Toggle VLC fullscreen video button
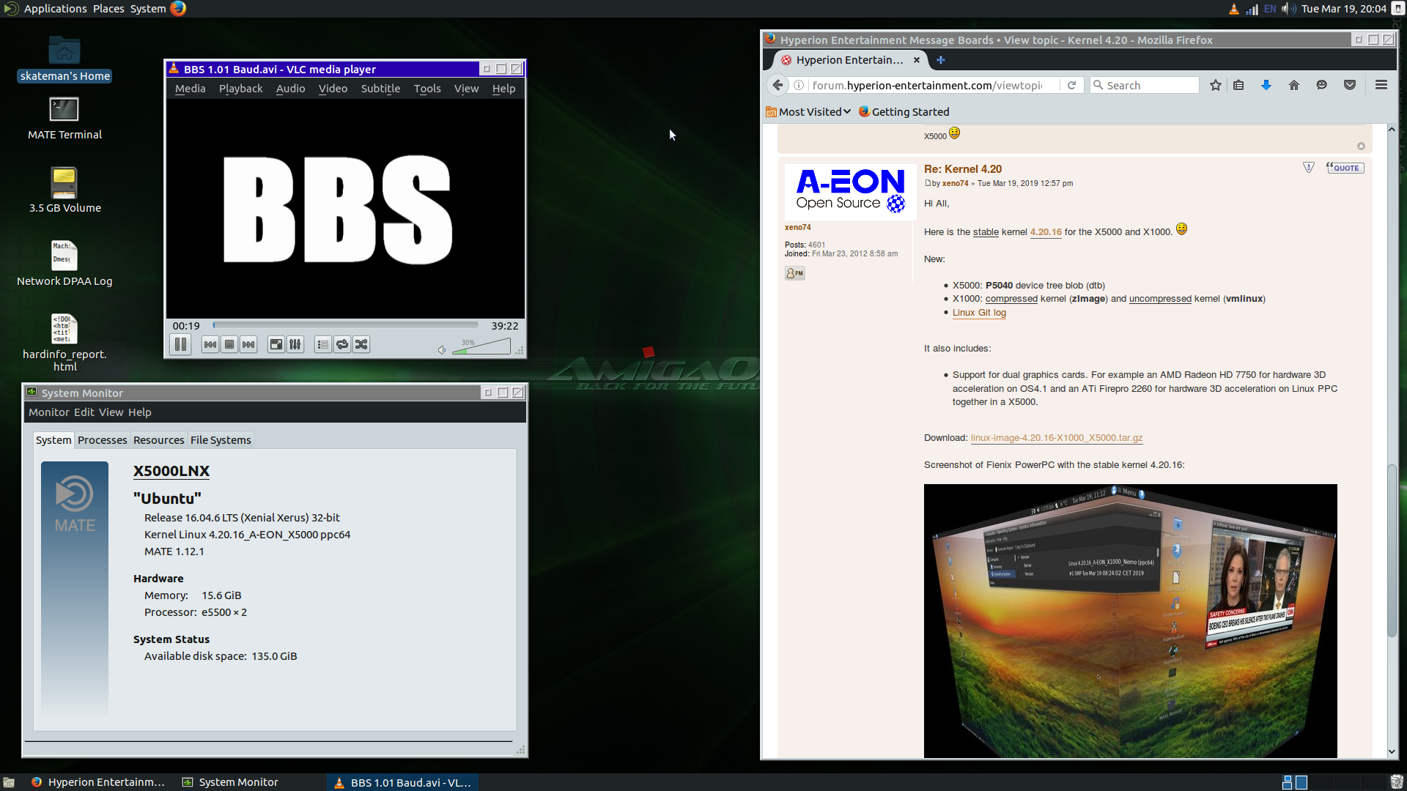Screen dimensions: 1407x791 [276, 344]
